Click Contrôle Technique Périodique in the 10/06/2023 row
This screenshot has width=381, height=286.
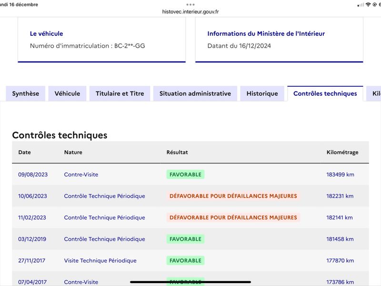[104, 196]
